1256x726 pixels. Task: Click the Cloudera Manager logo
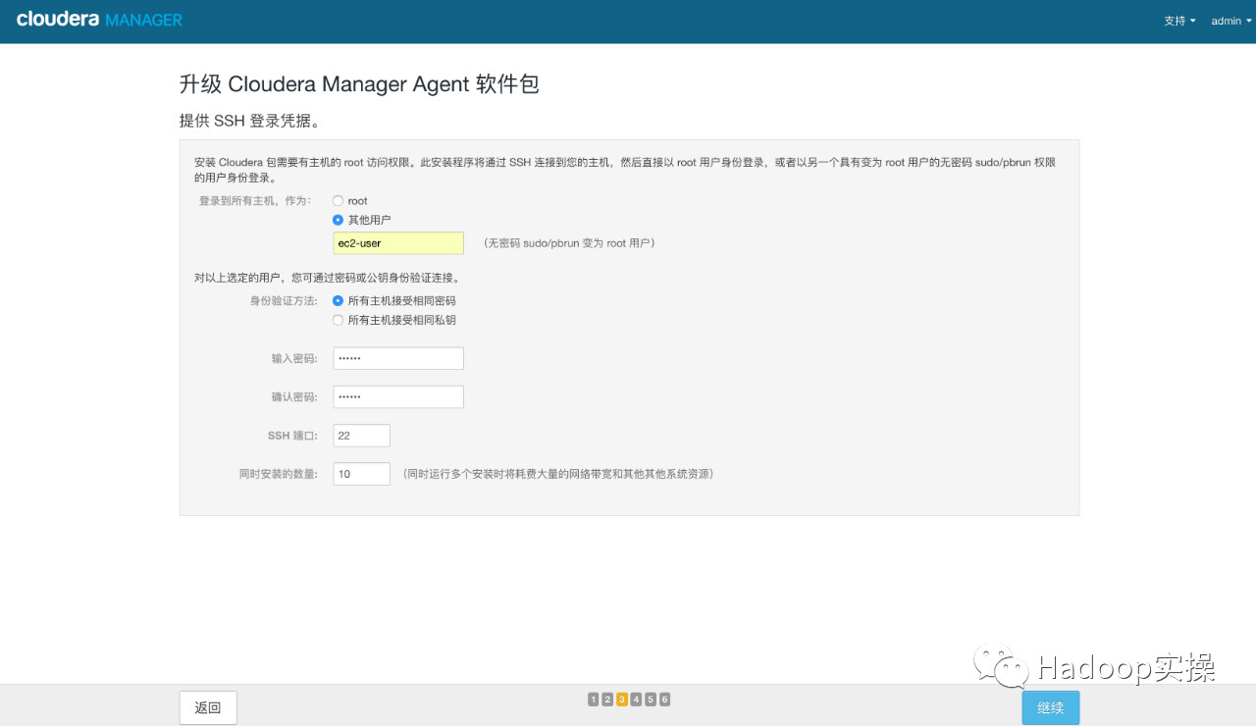[x=99, y=20]
